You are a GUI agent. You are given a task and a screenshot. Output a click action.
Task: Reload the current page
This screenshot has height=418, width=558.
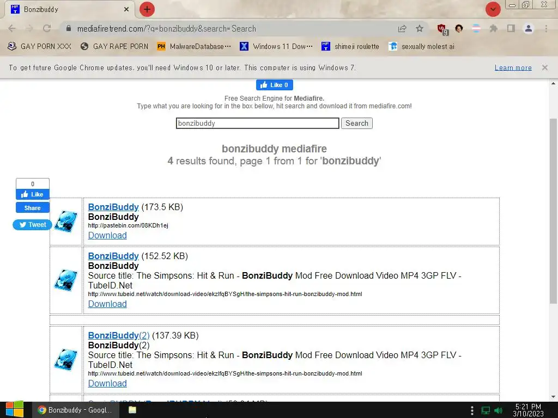(x=47, y=28)
